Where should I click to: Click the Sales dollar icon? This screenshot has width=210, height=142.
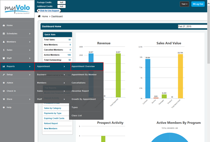coord(4,50)
